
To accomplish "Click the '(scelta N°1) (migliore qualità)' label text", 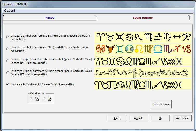I will [29, 63].
